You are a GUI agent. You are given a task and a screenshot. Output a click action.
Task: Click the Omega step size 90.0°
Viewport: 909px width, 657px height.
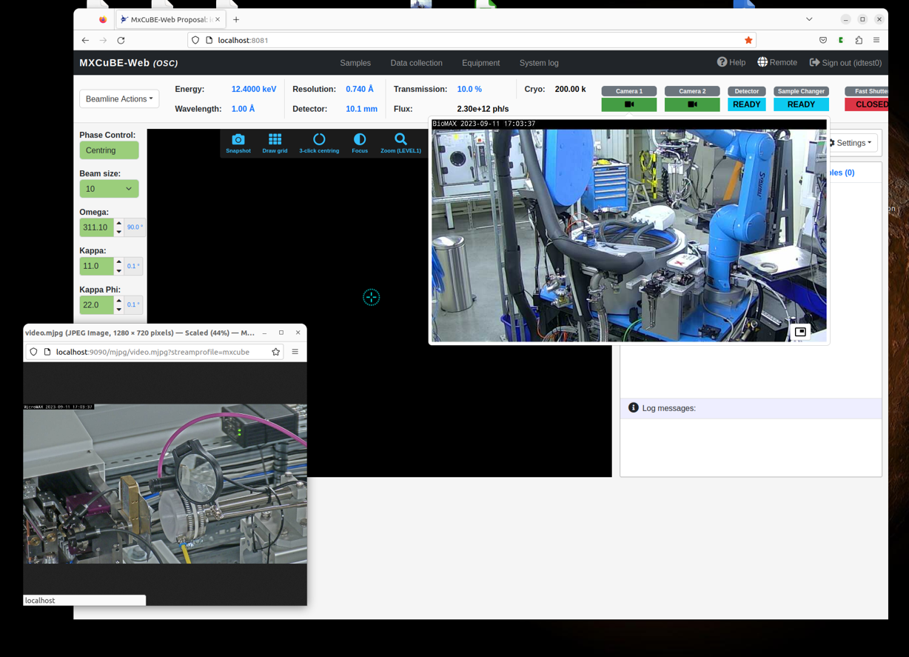[135, 227]
